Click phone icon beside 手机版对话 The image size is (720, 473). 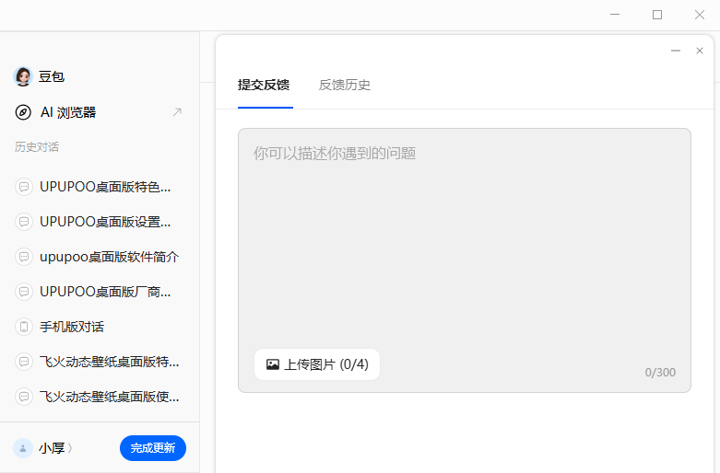(x=24, y=327)
